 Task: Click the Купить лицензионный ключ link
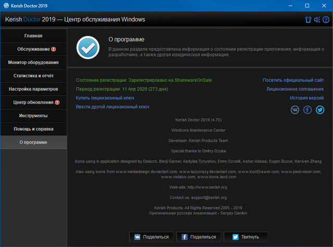pos(105,97)
